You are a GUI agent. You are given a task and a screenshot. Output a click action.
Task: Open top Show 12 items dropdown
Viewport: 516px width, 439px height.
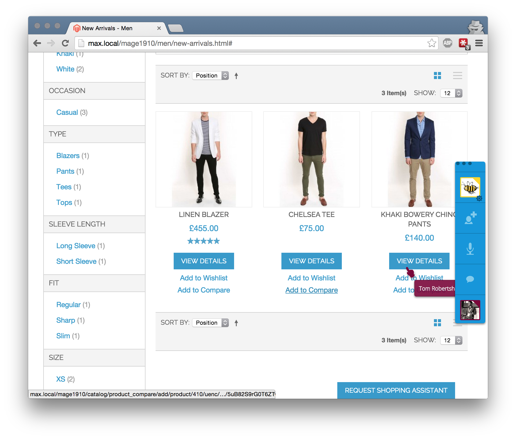pos(451,93)
